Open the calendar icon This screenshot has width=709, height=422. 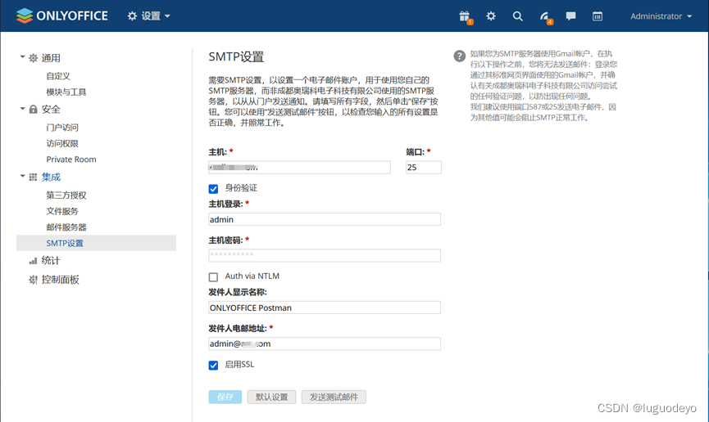(598, 16)
